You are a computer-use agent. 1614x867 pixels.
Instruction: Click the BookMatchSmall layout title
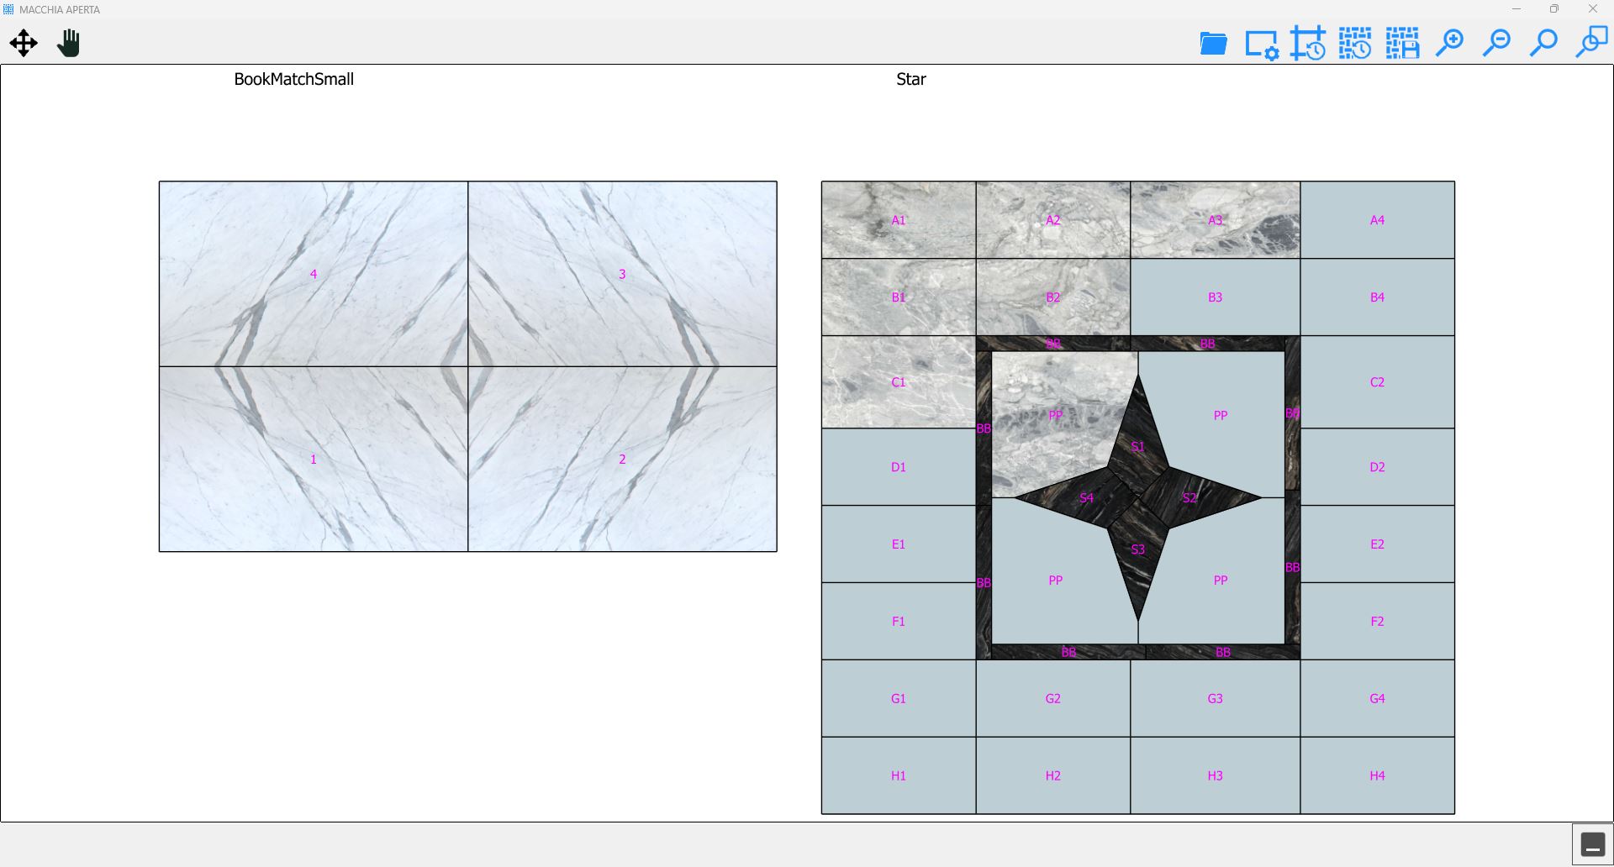293,79
